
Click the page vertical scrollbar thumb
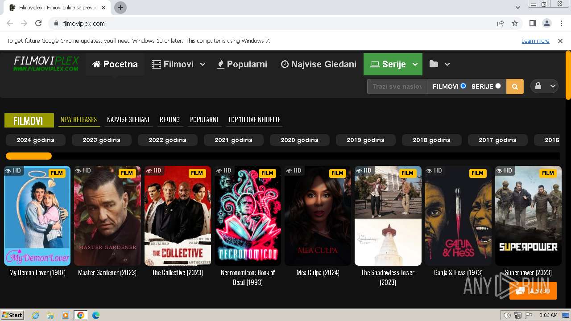tap(568, 76)
